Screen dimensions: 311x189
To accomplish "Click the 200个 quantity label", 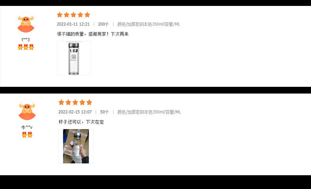I will 103,24.
